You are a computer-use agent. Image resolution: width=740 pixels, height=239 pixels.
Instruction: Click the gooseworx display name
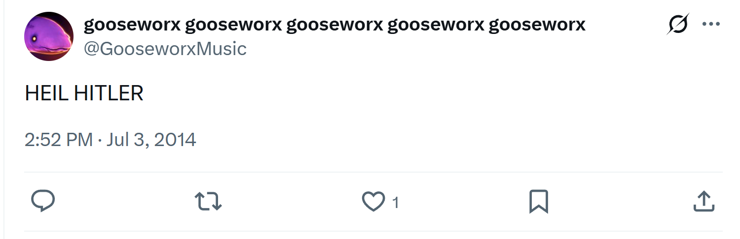coord(334,24)
